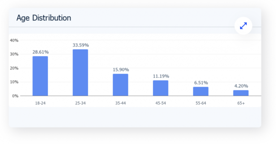The width and height of the screenshot is (276, 144).
Task: Click the 4.20% value label
Action: click(x=241, y=86)
